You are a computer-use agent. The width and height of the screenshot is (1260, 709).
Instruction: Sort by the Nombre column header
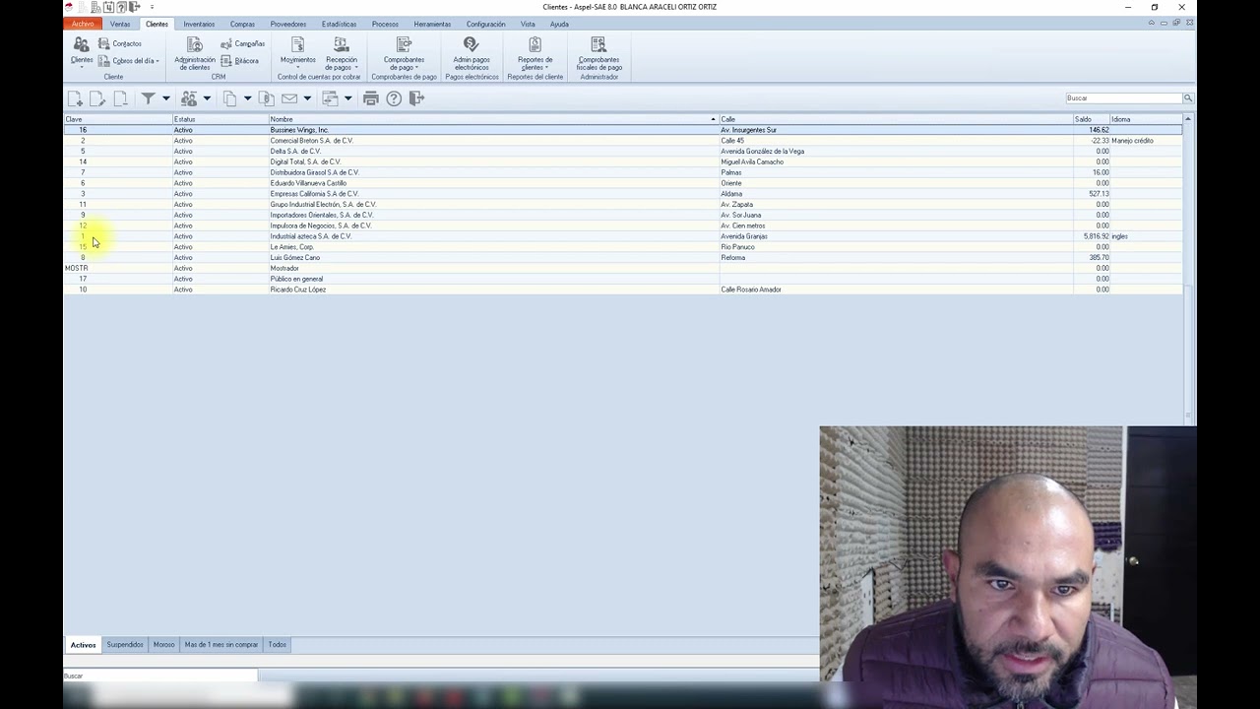493,119
